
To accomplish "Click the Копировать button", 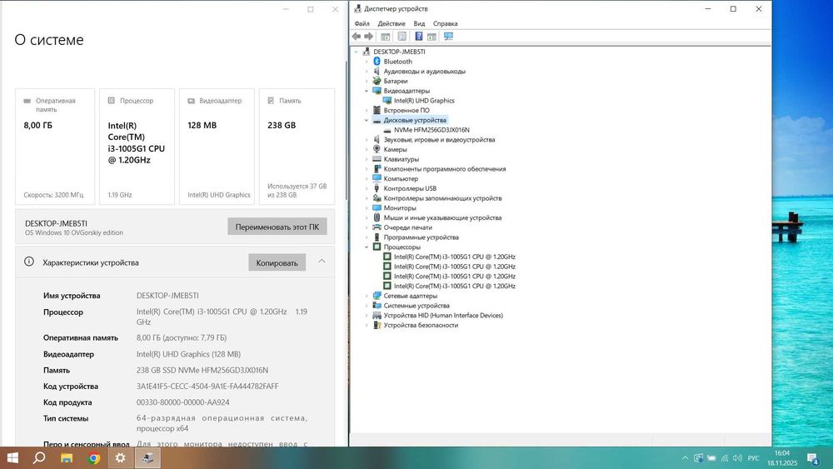I will [277, 262].
